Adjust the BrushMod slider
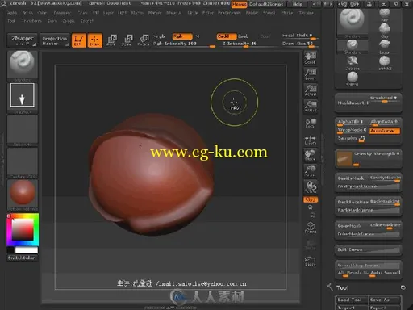Image resolution: width=413 pixels, height=310 pixels. [x=385, y=98]
